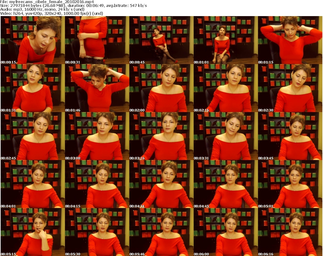323x256 pixels.
Task: Select the thumbnail stamped 00:00:45
Action: (161, 40)
